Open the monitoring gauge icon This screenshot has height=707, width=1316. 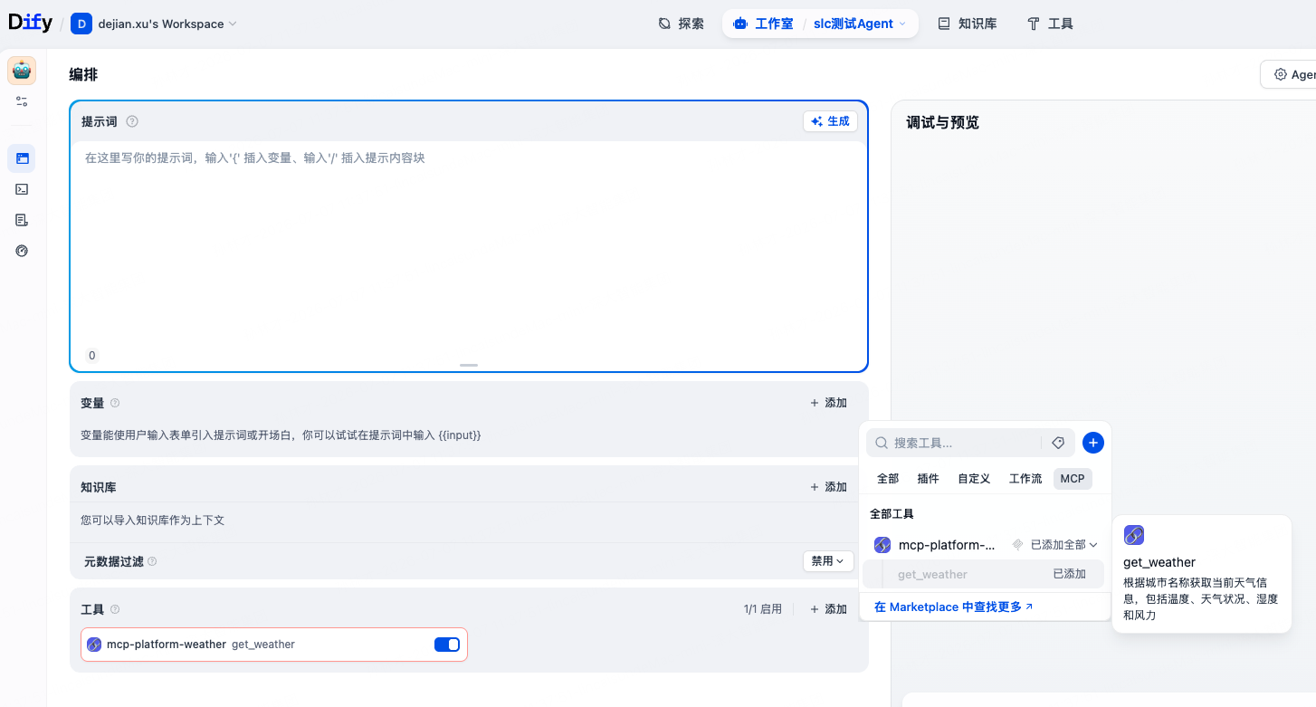[x=22, y=251]
